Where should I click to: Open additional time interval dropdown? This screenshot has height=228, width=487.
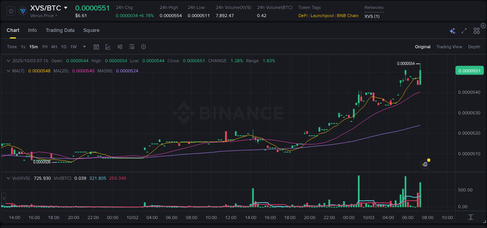click(84, 47)
